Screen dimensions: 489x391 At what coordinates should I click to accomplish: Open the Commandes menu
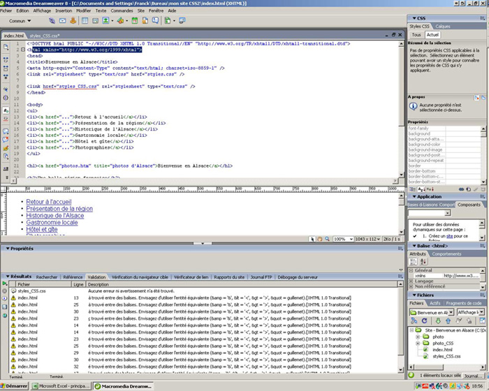[122, 10]
